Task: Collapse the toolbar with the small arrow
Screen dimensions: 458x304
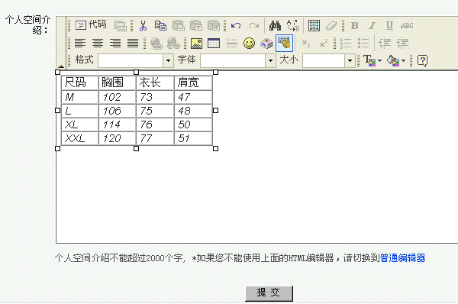Action: coord(61,66)
